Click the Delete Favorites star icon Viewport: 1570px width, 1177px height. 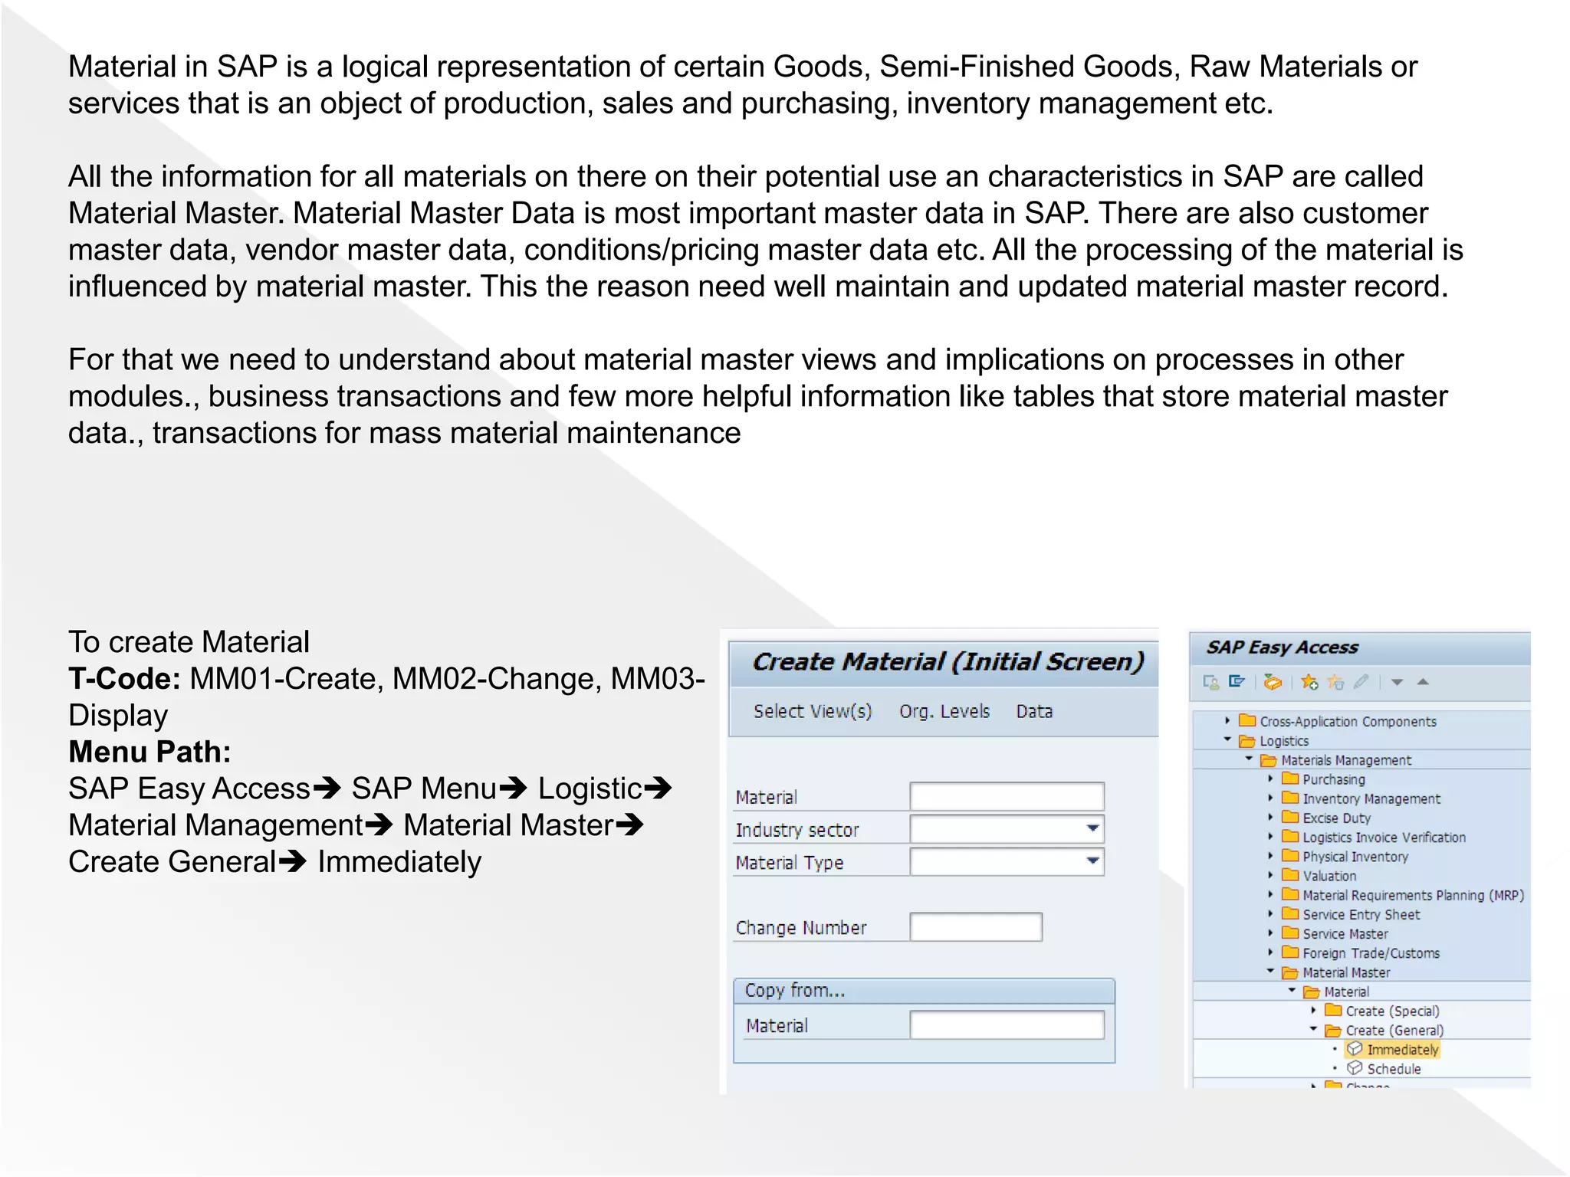click(1335, 681)
